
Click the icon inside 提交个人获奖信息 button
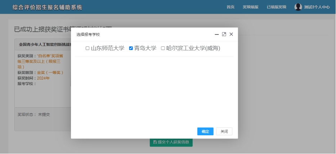point(155,142)
